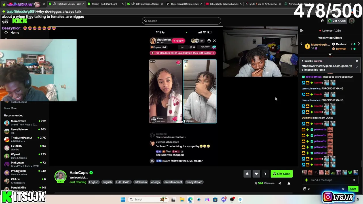
Task: Expand sidebar list with Show More
Action: coord(10,108)
